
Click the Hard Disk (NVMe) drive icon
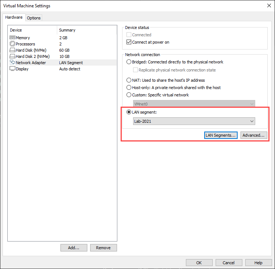(x=12, y=50)
